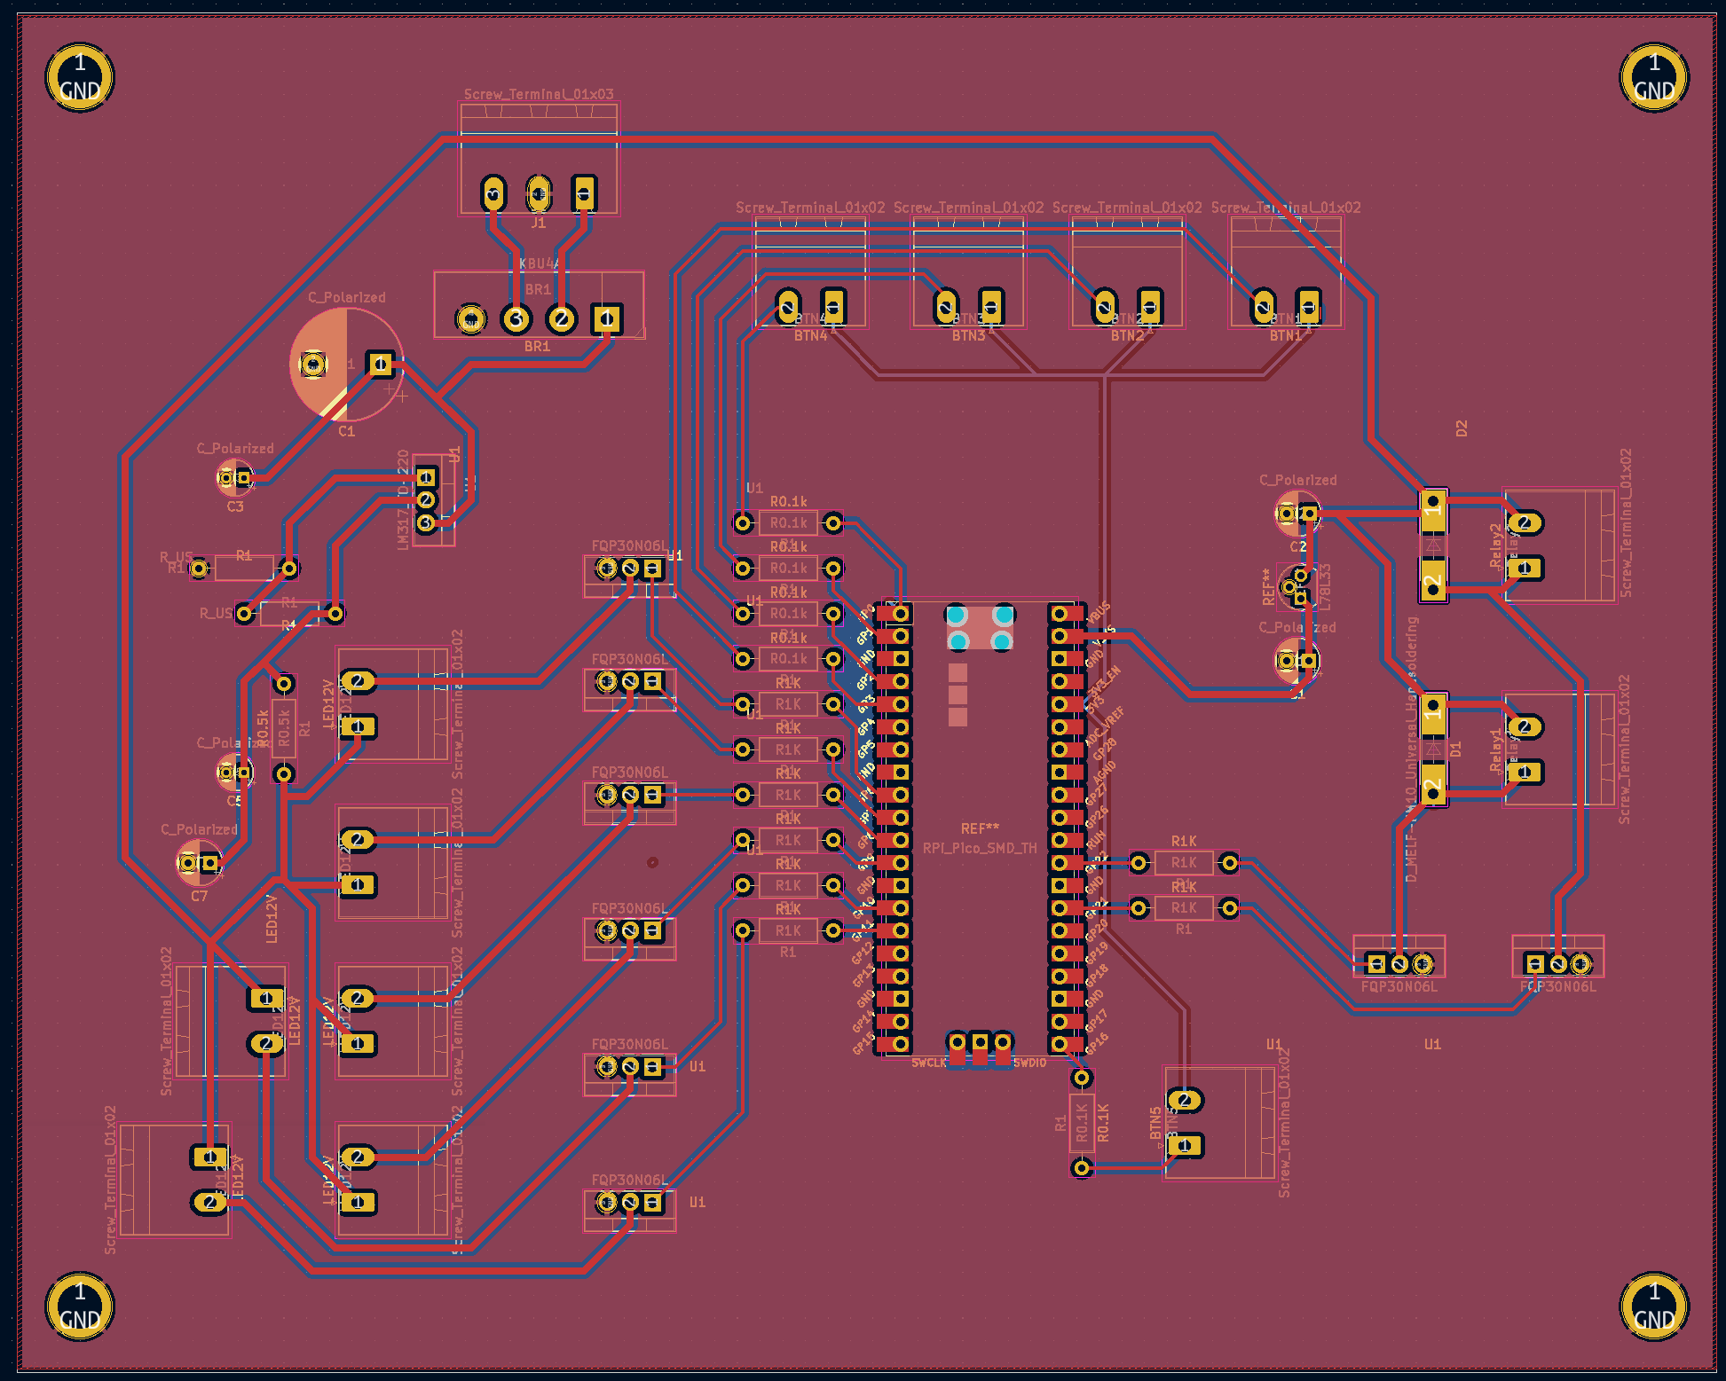The height and width of the screenshot is (1381, 1726).
Task: Select square pad 1 of bridge rectifier BR1
Action: click(607, 318)
